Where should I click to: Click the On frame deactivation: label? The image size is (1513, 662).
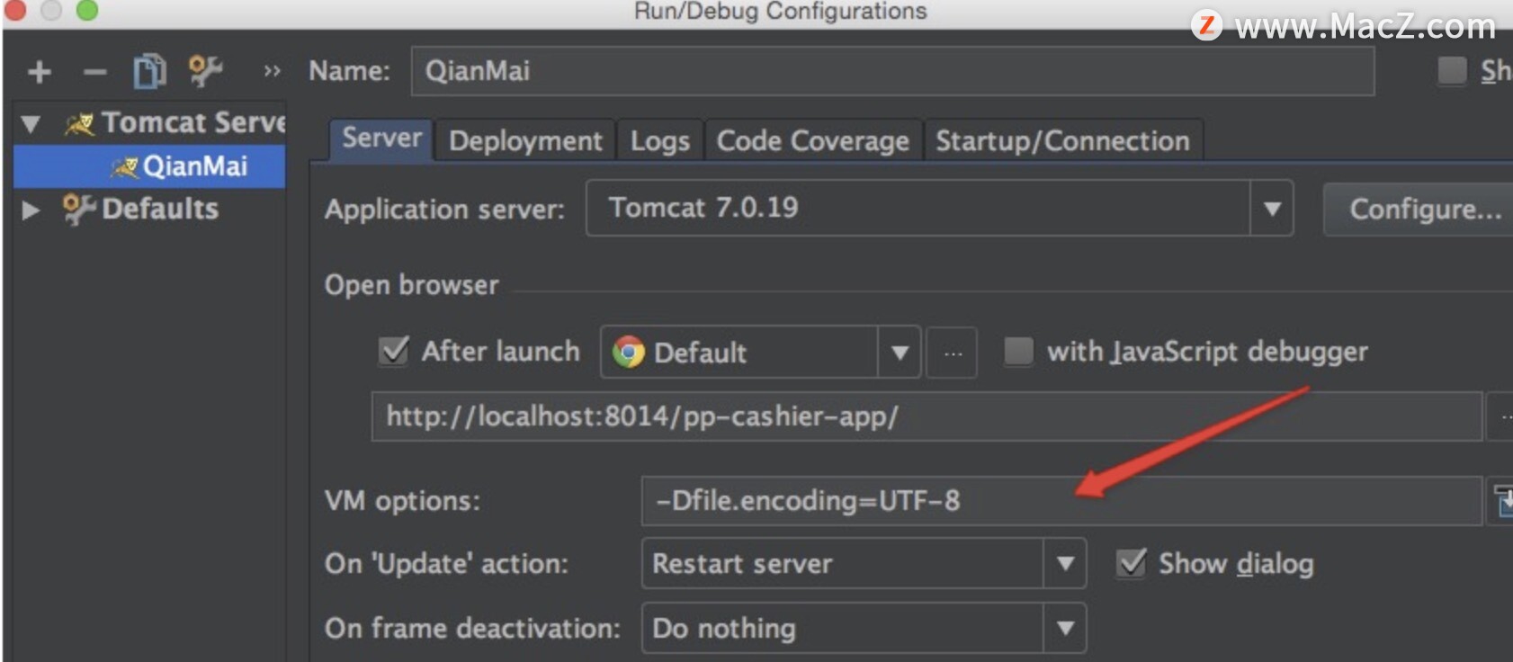coord(472,628)
